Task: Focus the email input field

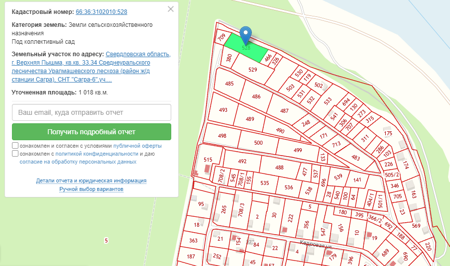Action: point(92,112)
